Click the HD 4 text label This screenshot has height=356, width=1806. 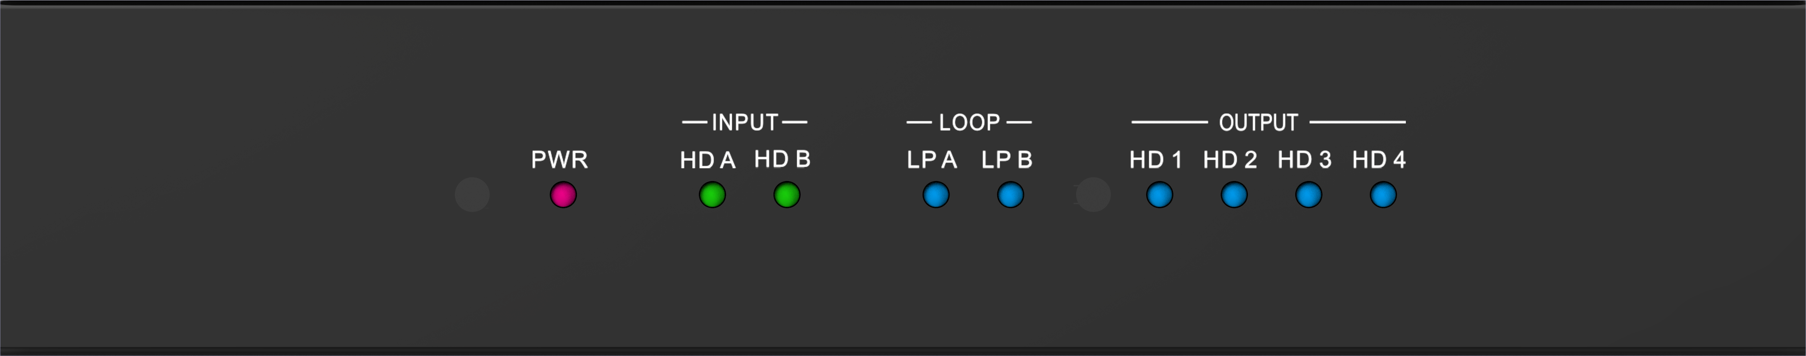pyautogui.click(x=1379, y=160)
